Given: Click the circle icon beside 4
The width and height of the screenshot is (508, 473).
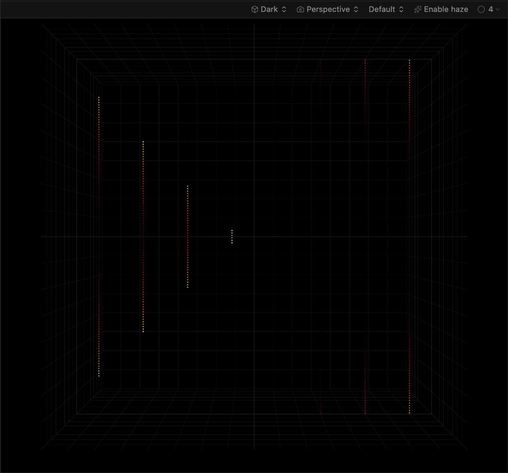Looking at the screenshot, I should tap(481, 9).
